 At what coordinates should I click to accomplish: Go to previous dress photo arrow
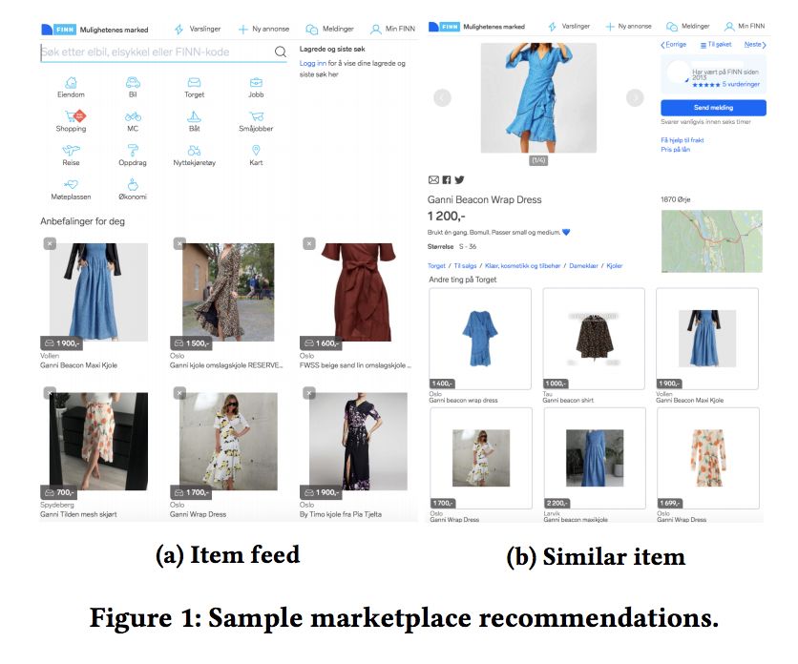(x=442, y=97)
